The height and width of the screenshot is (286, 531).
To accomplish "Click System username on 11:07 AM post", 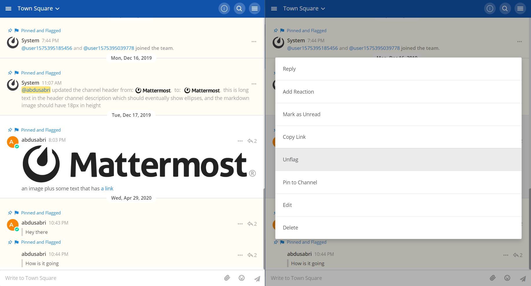I will pyautogui.click(x=30, y=83).
